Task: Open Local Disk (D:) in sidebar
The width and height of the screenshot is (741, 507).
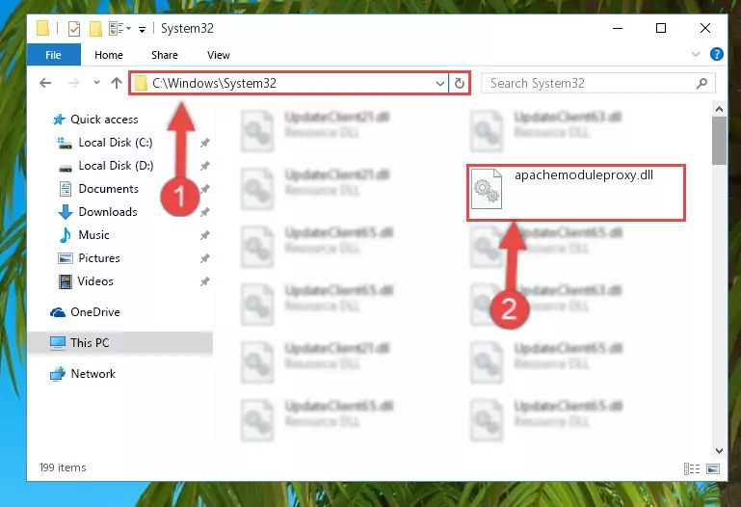Action: [x=105, y=166]
